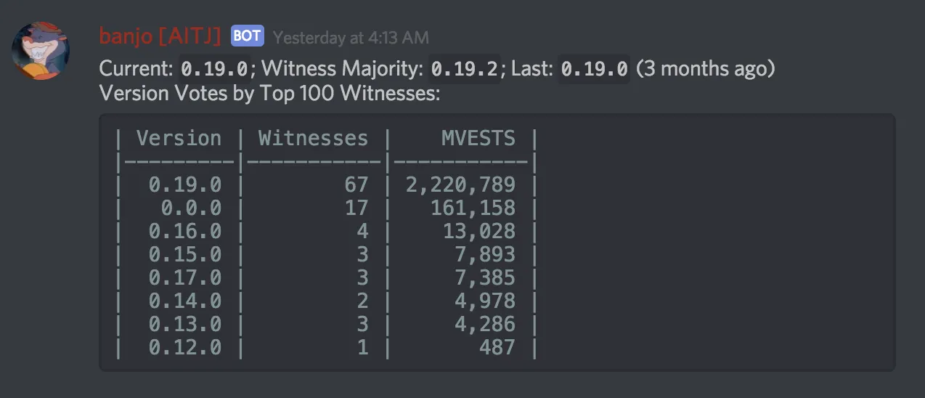The height and width of the screenshot is (398, 925).
Task: Click 'Version Votes by Top 100 Witnesses' line
Action: (269, 94)
